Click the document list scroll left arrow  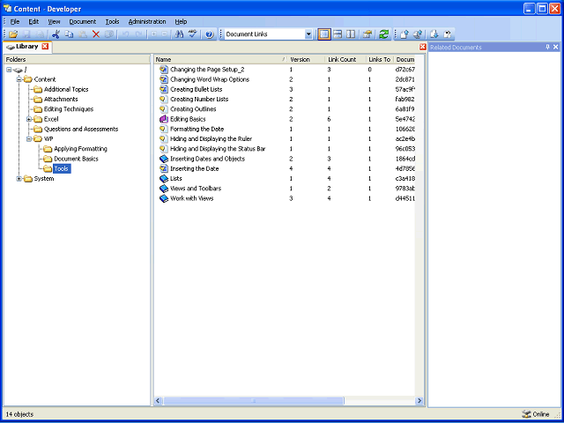point(159,401)
